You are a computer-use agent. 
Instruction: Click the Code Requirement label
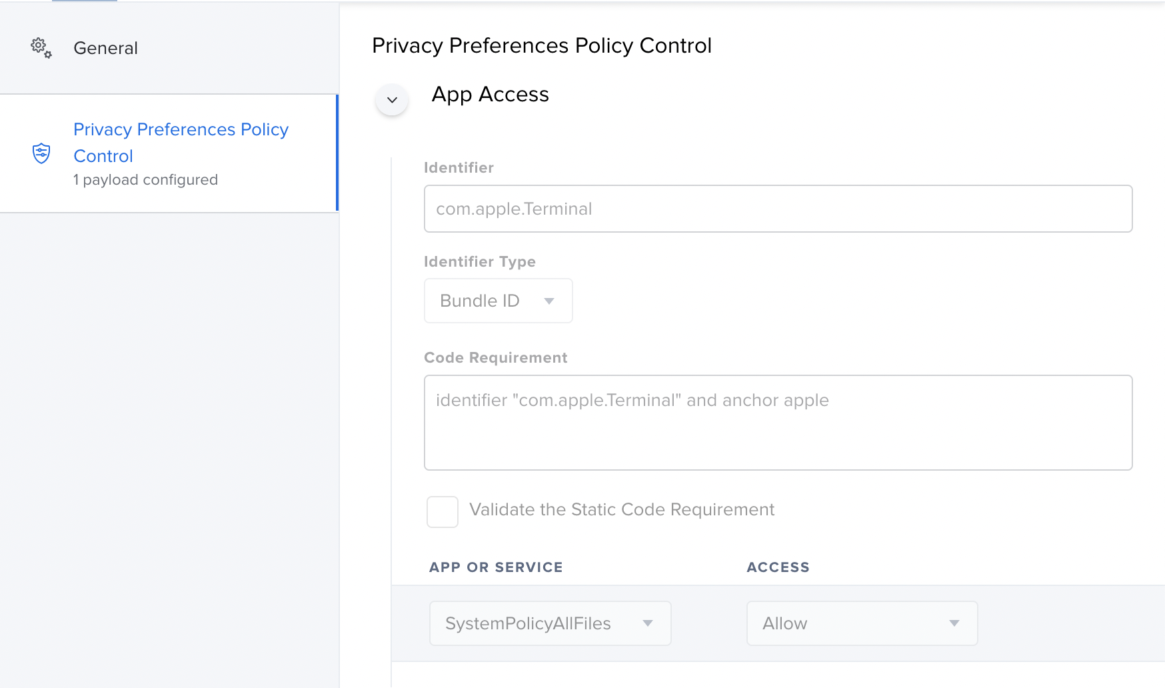tap(495, 358)
